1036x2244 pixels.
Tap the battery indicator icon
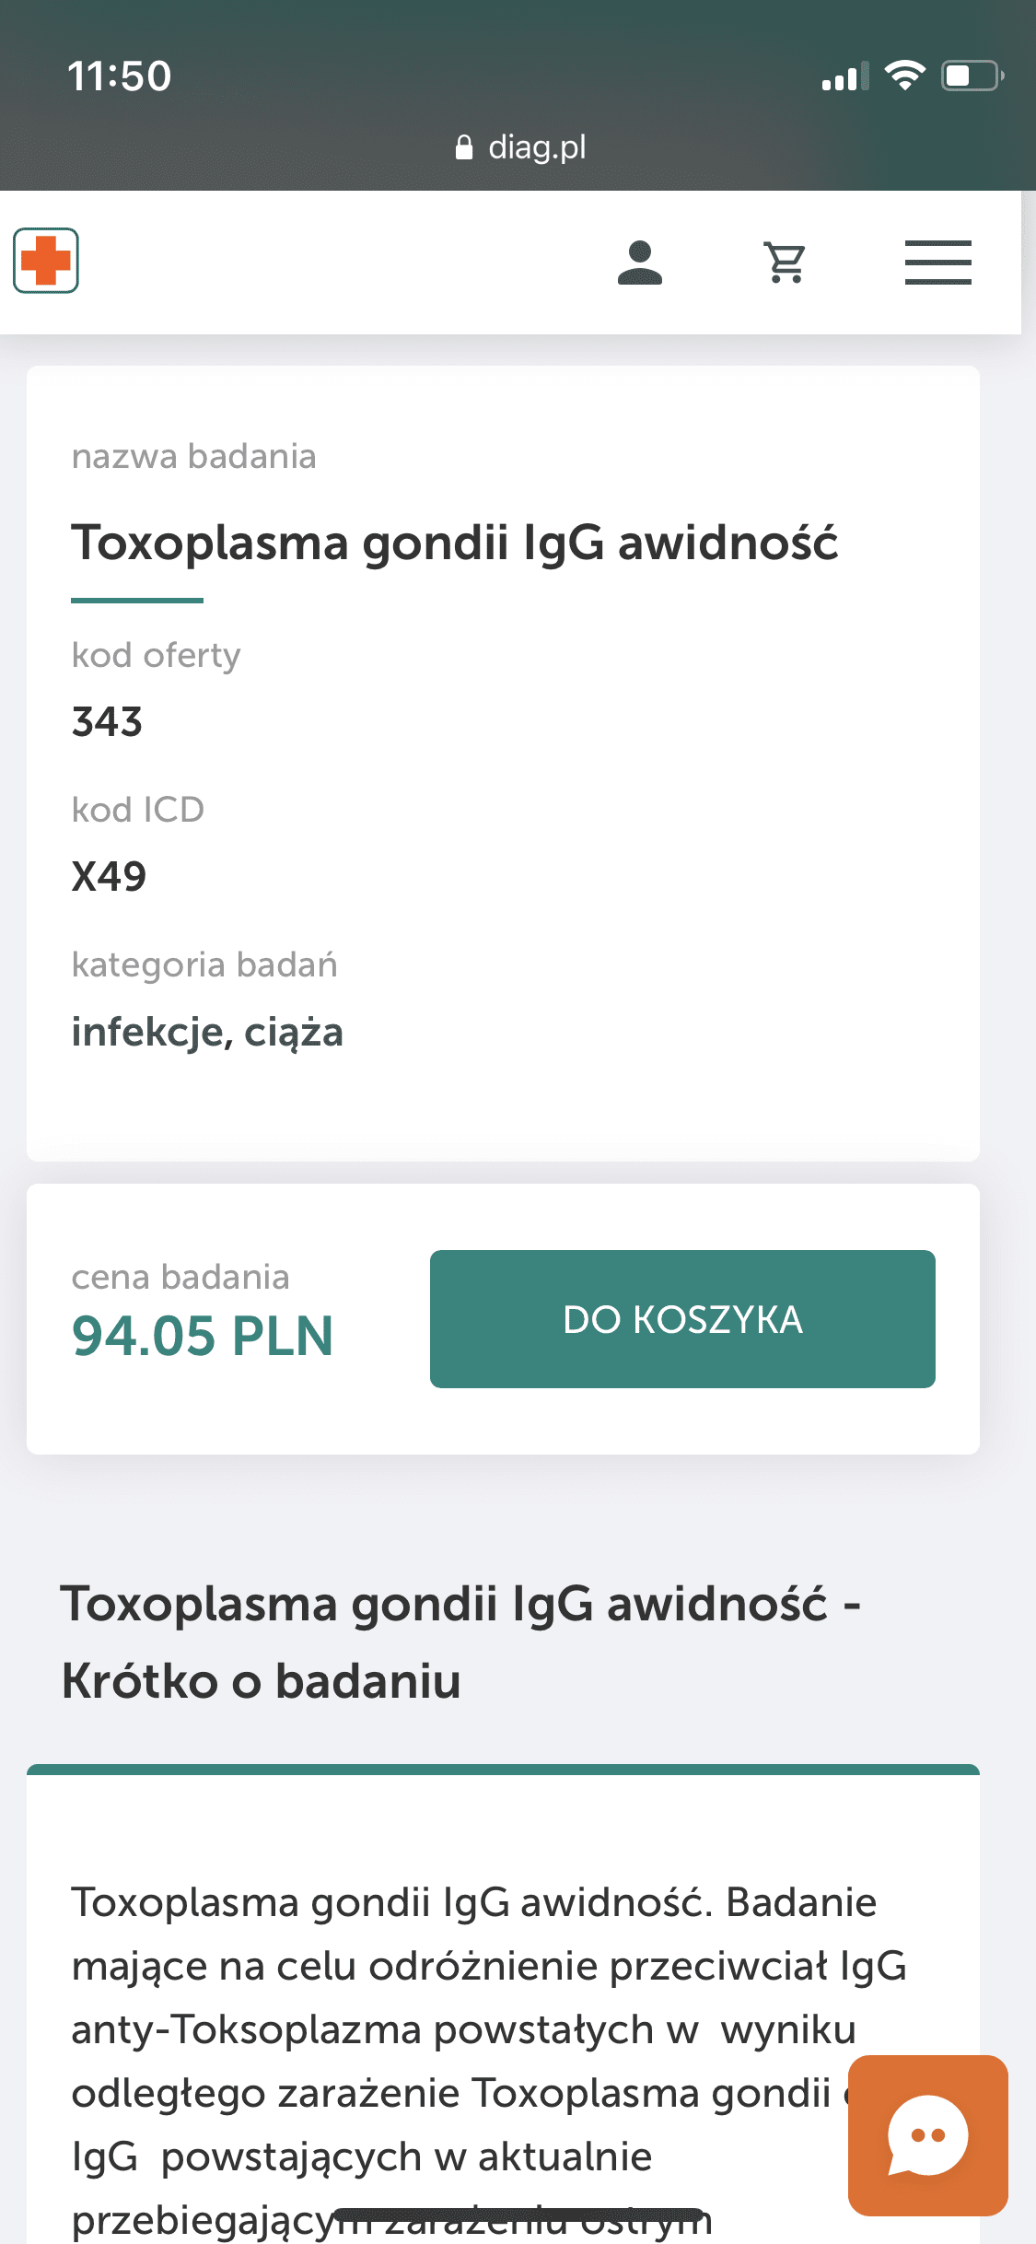[972, 76]
